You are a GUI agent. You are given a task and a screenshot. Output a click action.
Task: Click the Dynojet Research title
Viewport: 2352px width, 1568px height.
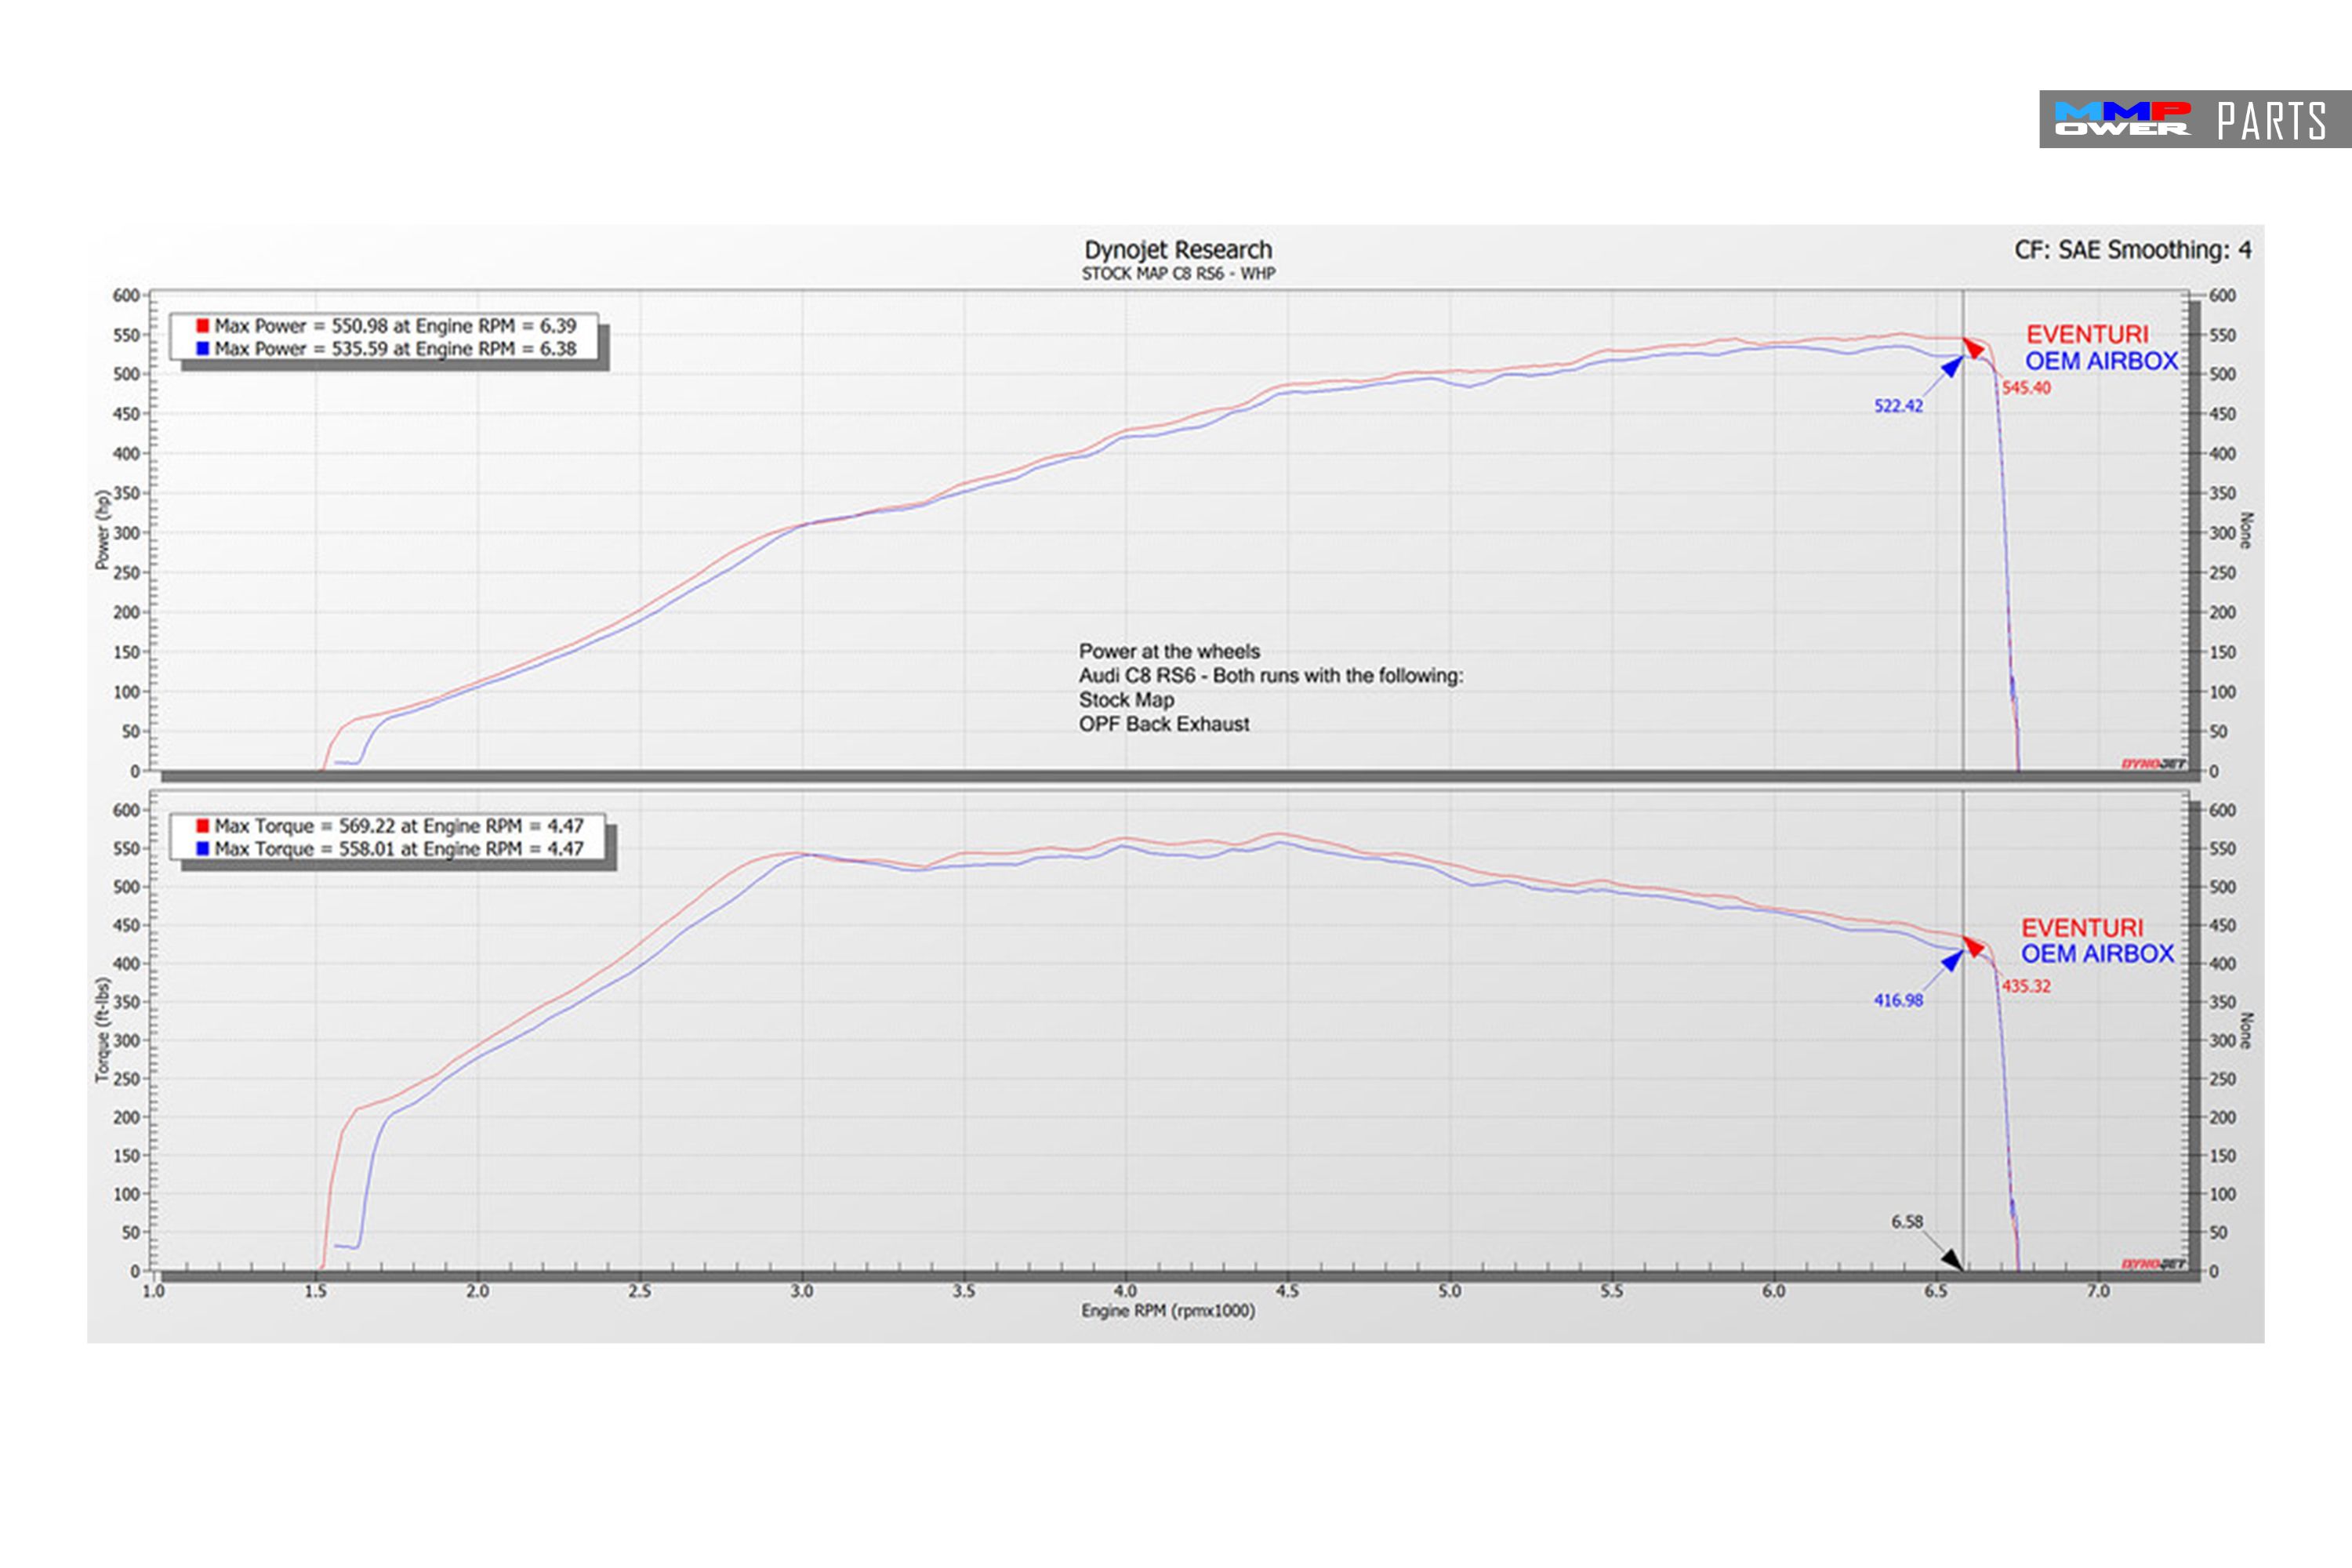(x=1178, y=249)
